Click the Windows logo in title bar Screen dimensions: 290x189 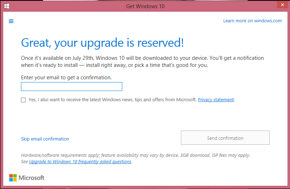(7, 6)
